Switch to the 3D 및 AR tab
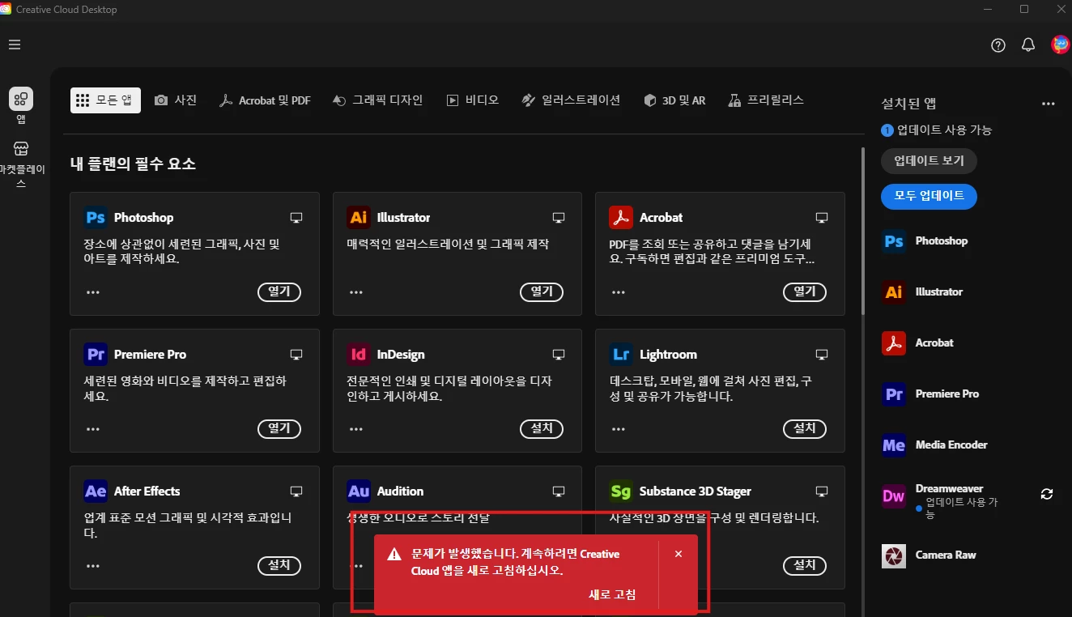Viewport: 1072px width, 617px height. coord(674,100)
